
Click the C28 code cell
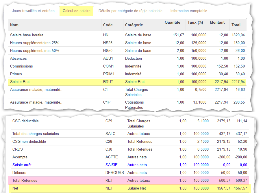click(109, 142)
